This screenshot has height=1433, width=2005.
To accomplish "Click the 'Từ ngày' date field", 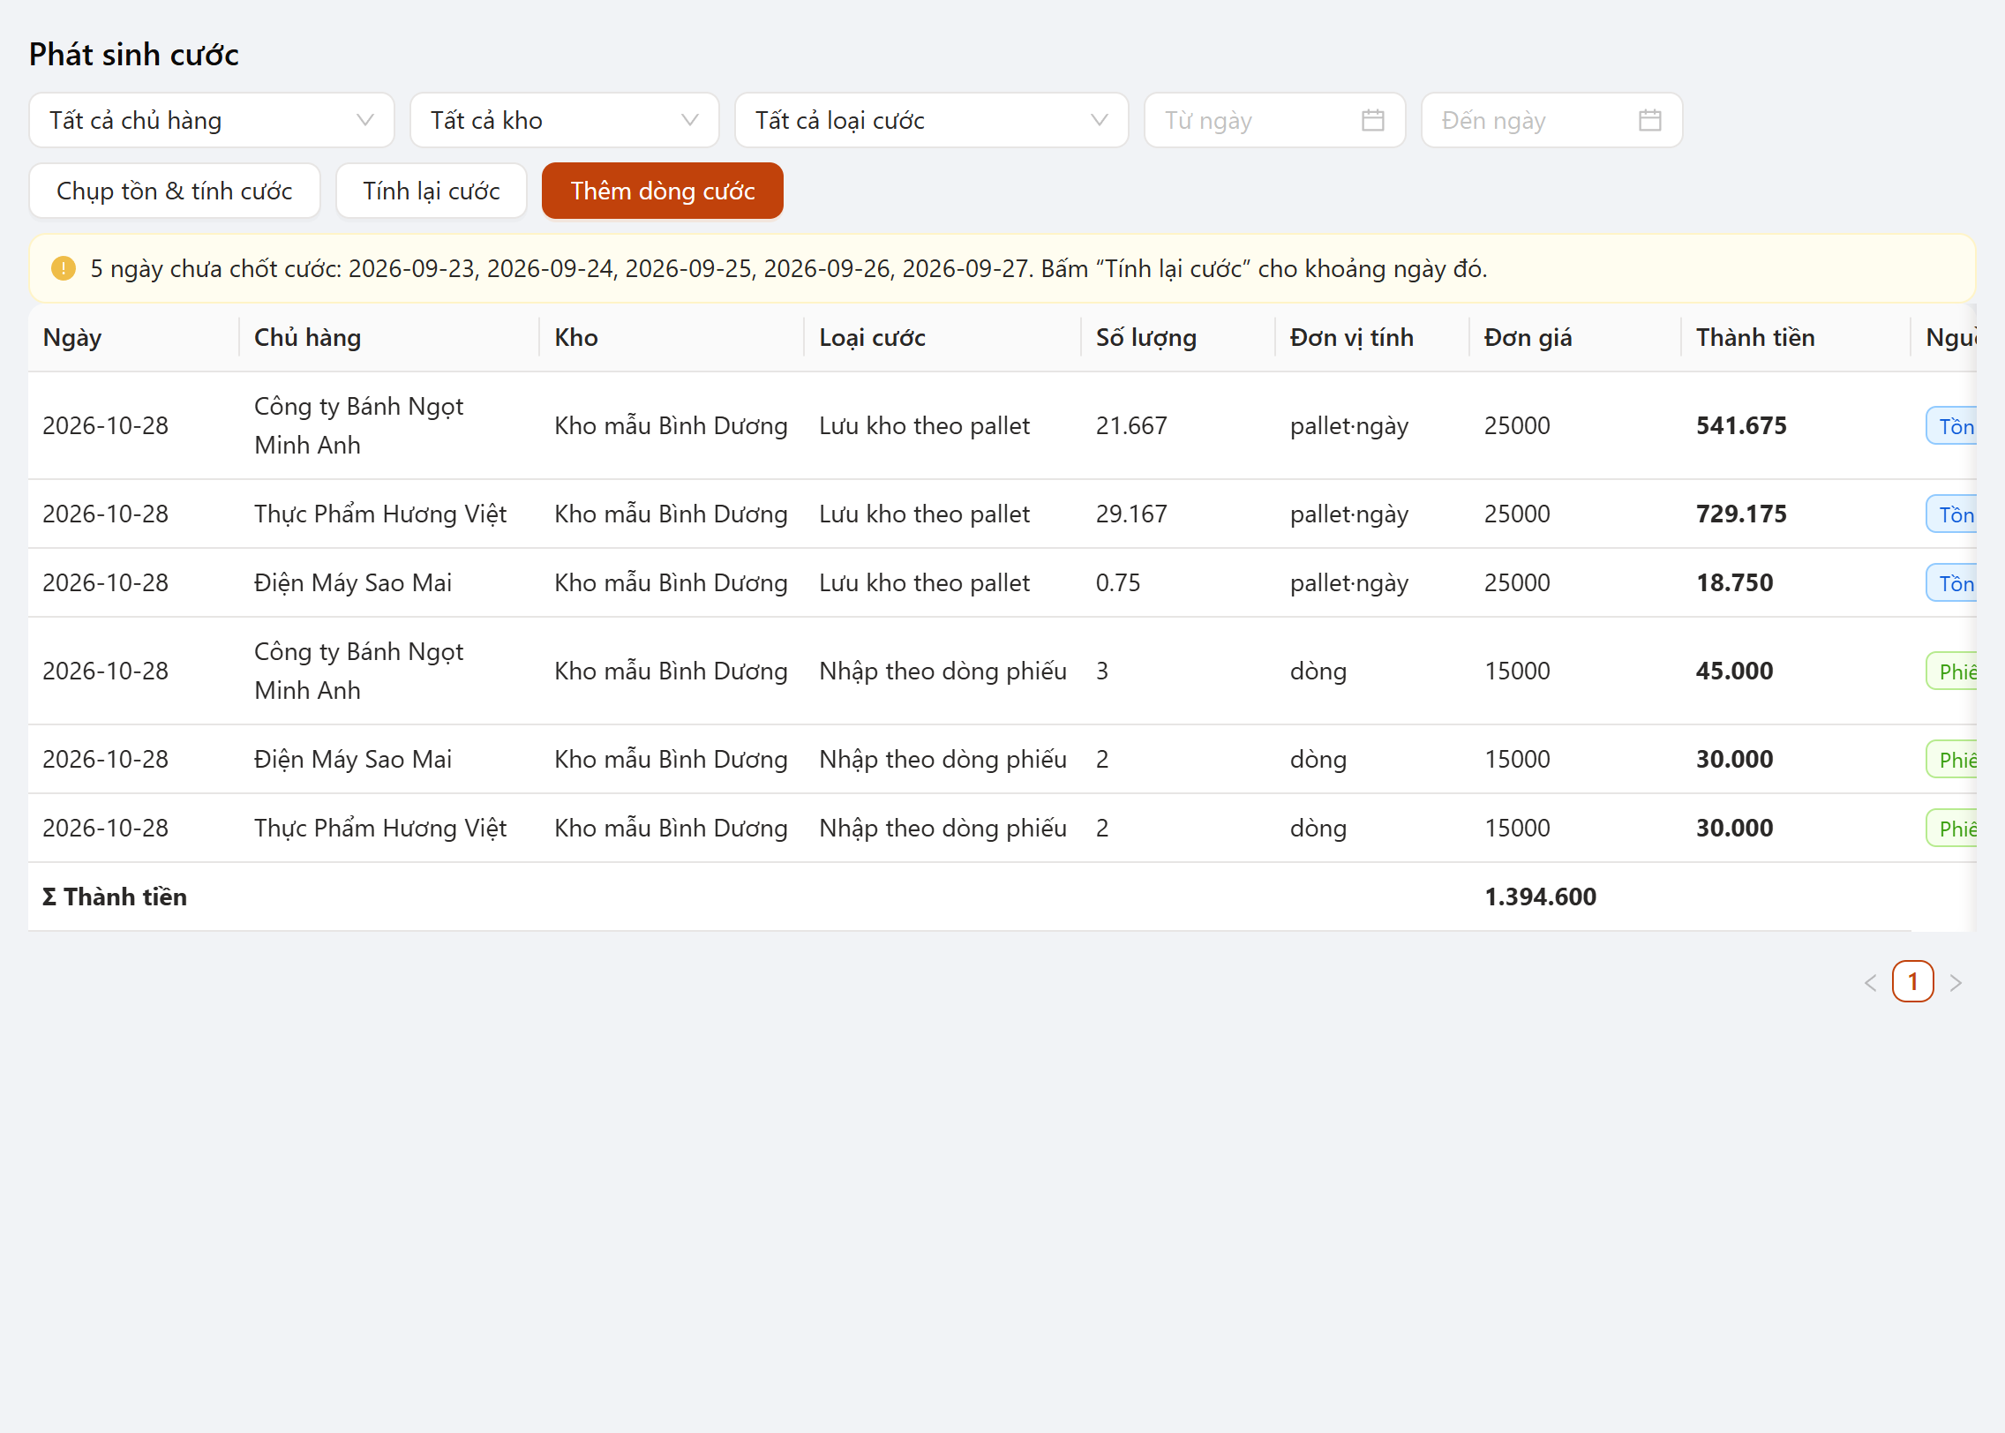I will click(1274, 120).
